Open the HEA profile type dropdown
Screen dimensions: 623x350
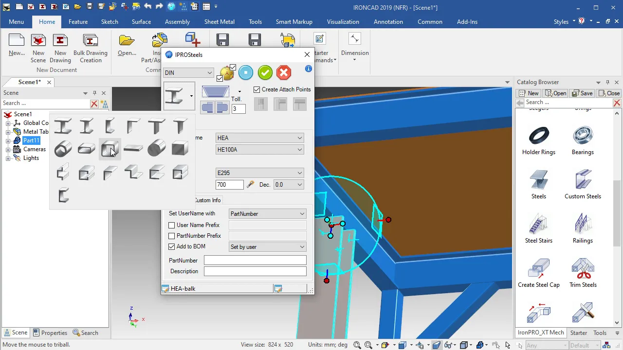[259, 138]
